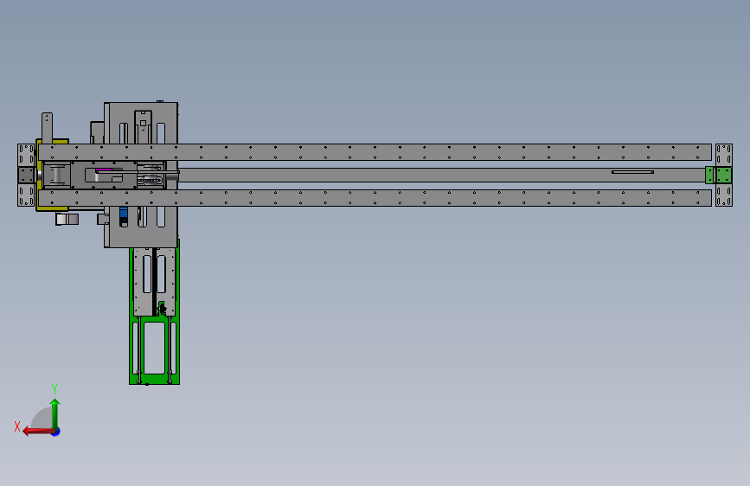The image size is (750, 486).
Task: Click the green Y axis arrow of triad
Action: coord(55,414)
